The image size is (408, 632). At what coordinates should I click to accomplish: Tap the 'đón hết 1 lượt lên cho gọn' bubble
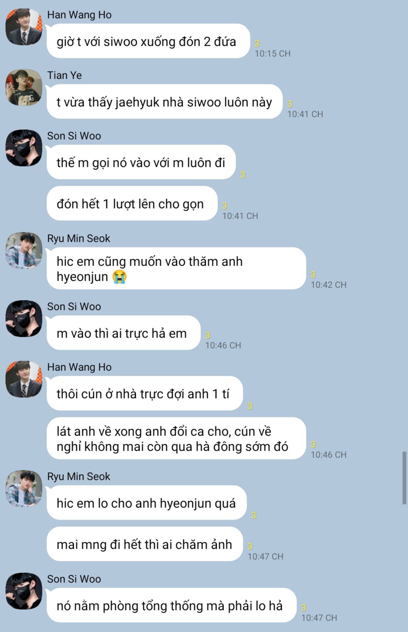(x=132, y=204)
